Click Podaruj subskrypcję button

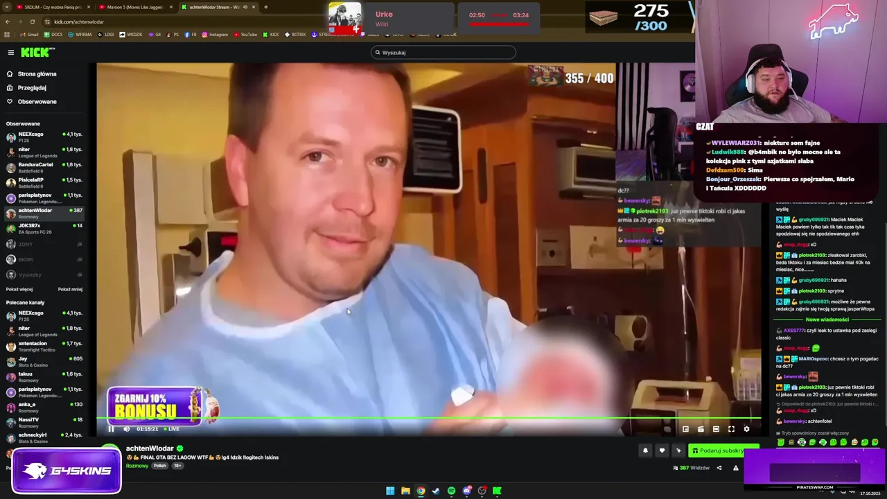tap(723, 450)
